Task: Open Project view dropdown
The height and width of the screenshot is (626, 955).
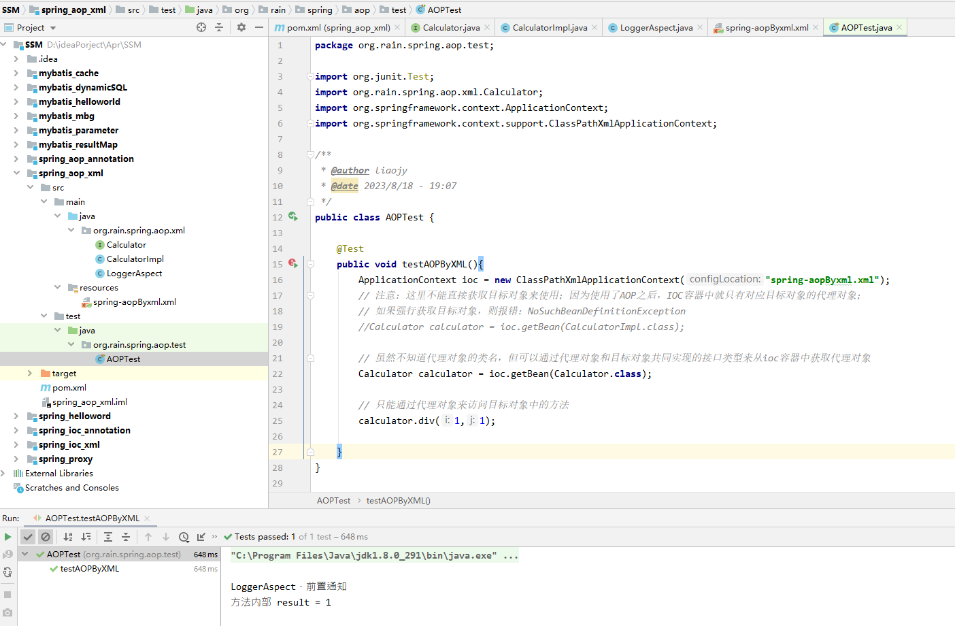Action: pos(53,28)
